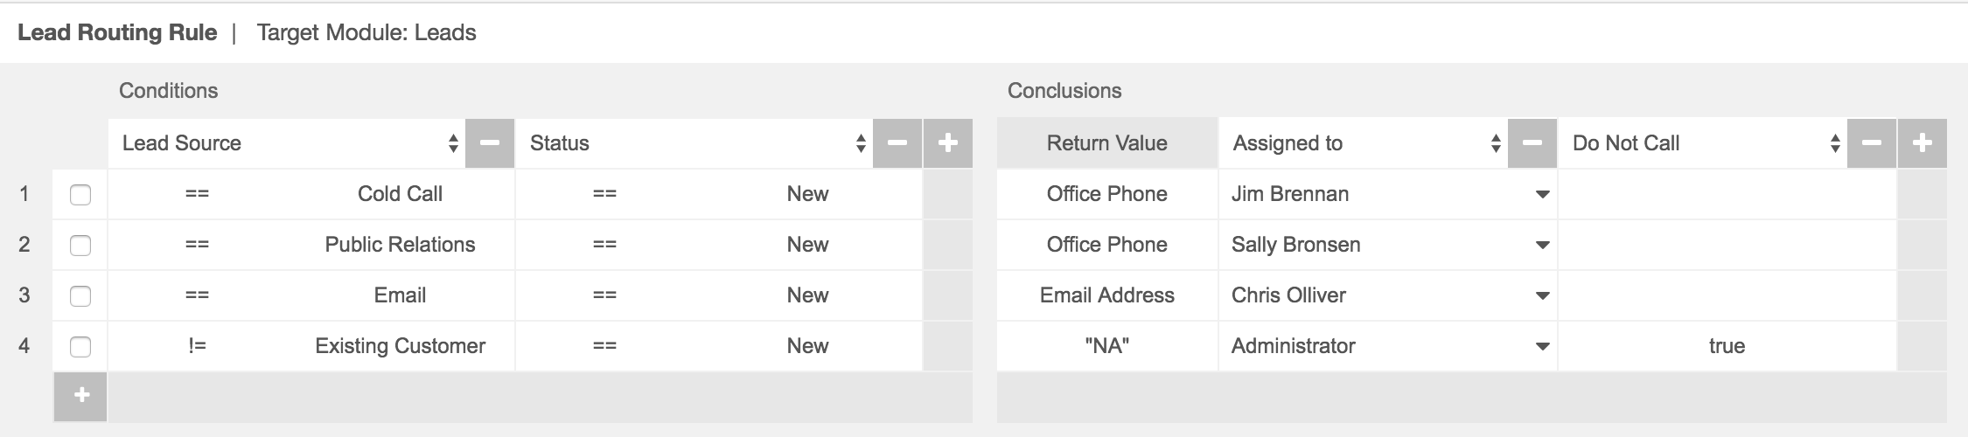The width and height of the screenshot is (1968, 437).
Task: Add a new conclusion column
Action: pyautogui.click(x=1923, y=143)
